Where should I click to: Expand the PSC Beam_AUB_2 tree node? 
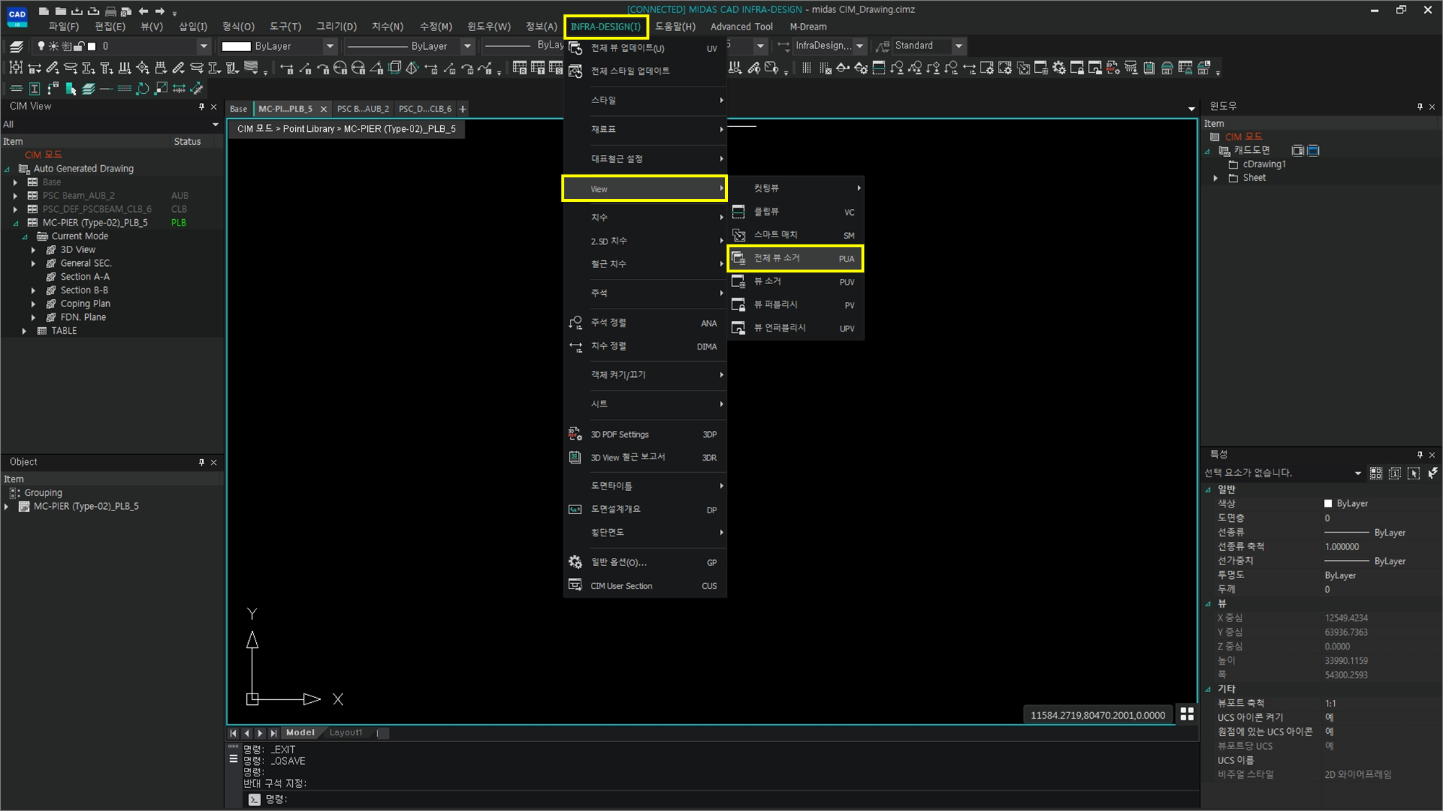coord(15,196)
